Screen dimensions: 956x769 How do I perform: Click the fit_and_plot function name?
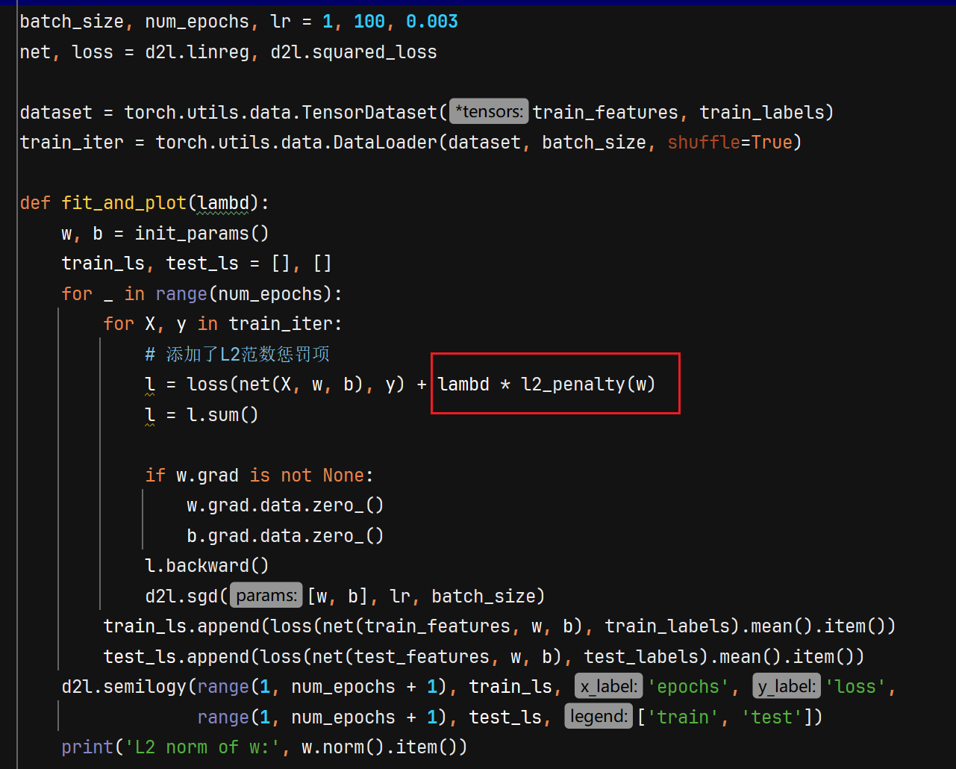coord(124,203)
